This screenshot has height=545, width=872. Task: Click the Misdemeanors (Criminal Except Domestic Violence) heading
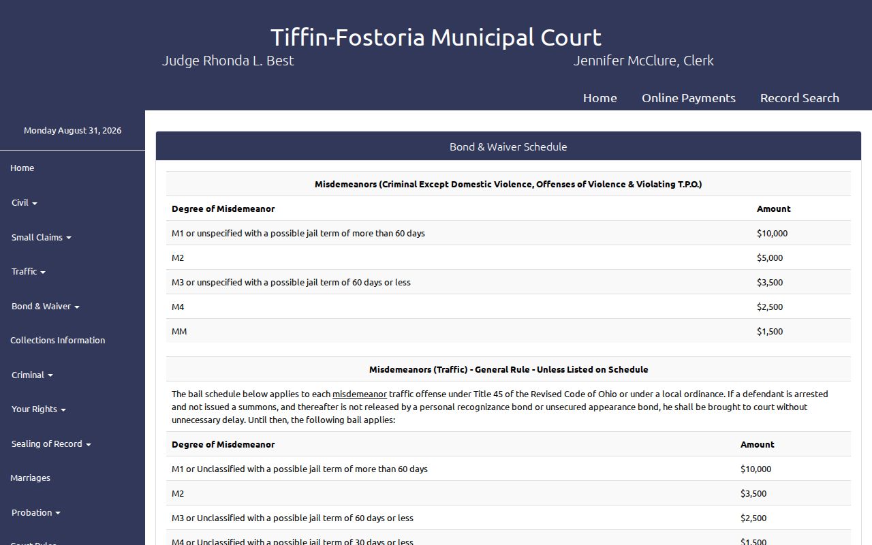point(508,184)
